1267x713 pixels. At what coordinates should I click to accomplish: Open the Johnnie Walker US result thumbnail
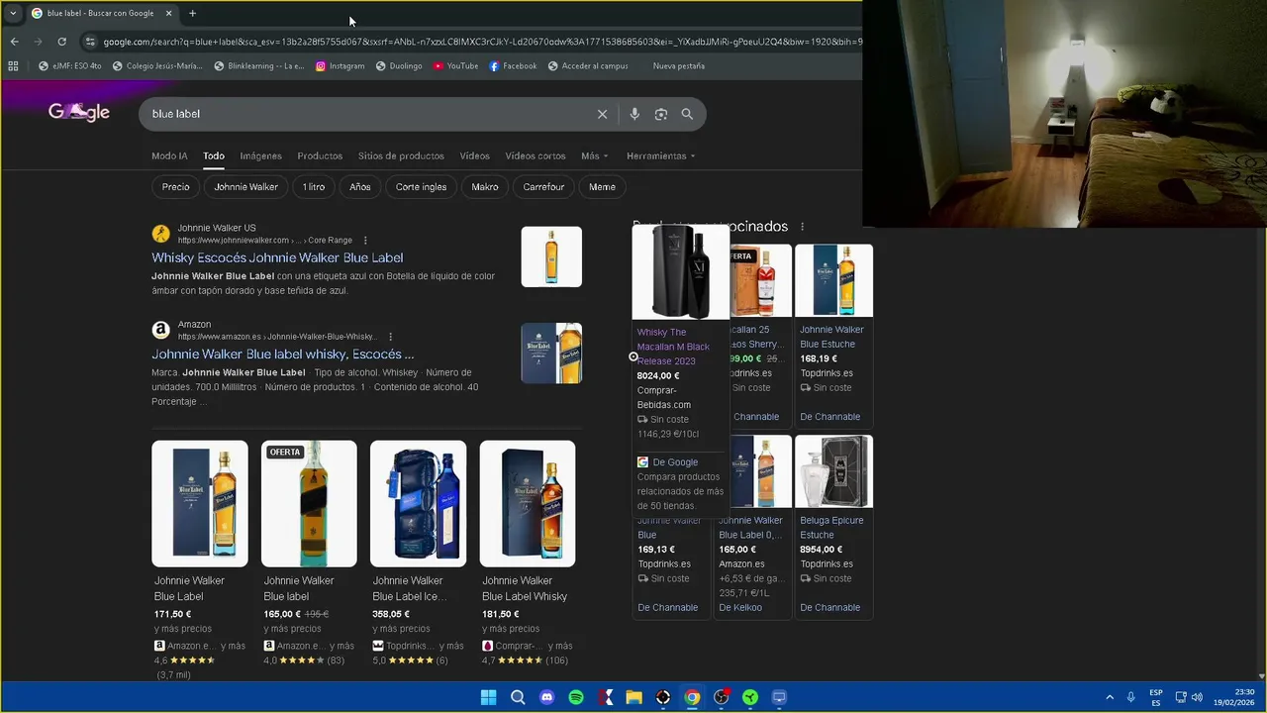tap(551, 256)
